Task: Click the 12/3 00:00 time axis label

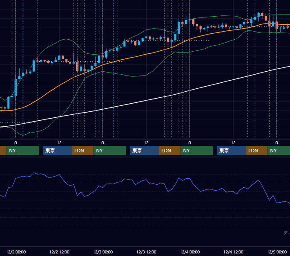Action: pos(103,252)
